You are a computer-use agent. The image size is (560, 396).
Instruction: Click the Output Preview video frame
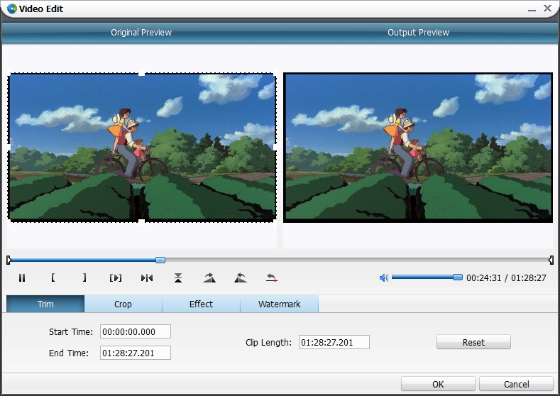click(418, 148)
